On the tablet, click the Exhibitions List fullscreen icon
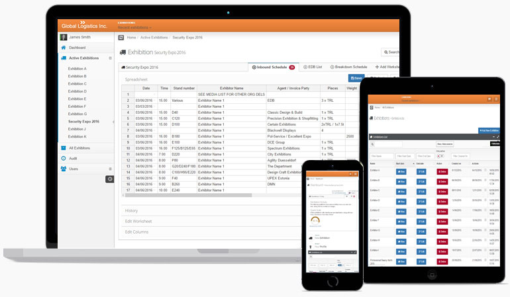The width and height of the screenshot is (510, 297). point(497,137)
